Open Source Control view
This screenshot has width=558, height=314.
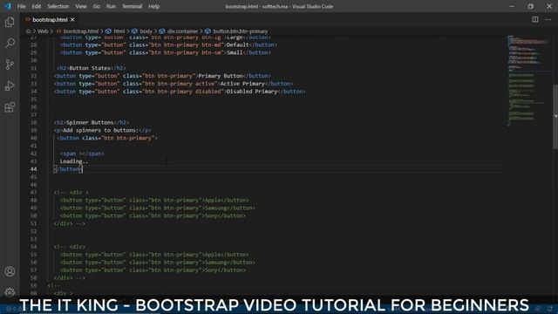click(x=10, y=65)
